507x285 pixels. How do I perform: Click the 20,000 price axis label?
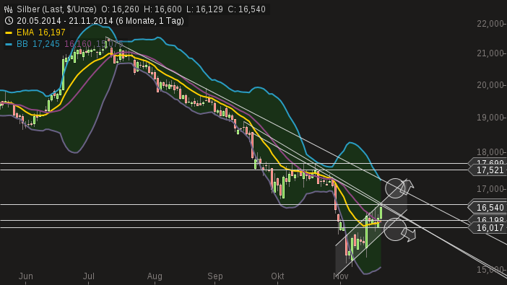pos(490,85)
